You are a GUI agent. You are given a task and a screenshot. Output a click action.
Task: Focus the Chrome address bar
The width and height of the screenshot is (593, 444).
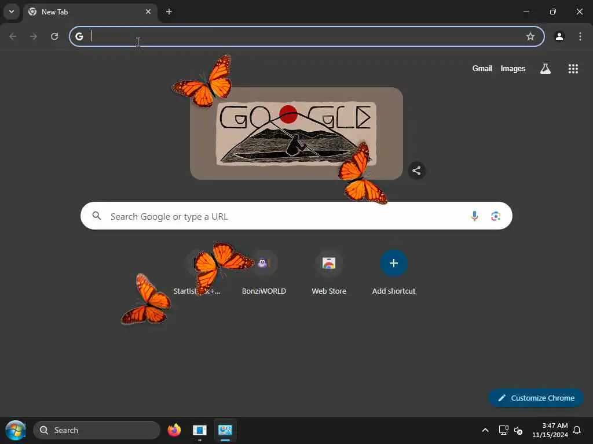pyautogui.click(x=307, y=36)
